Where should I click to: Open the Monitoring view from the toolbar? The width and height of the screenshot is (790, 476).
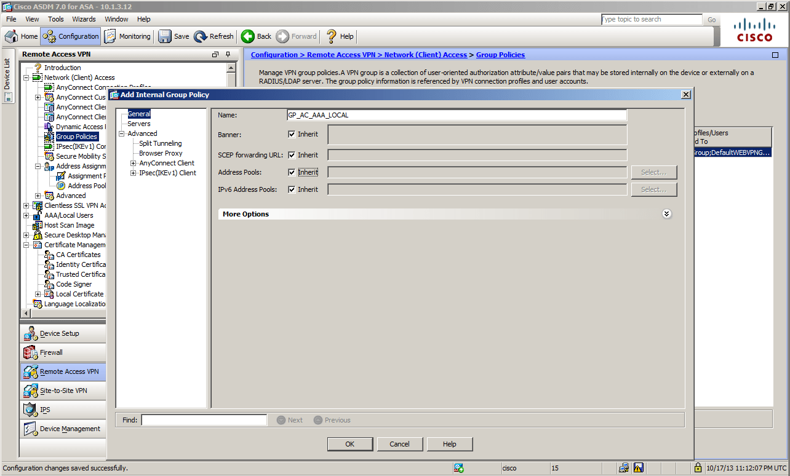(127, 36)
